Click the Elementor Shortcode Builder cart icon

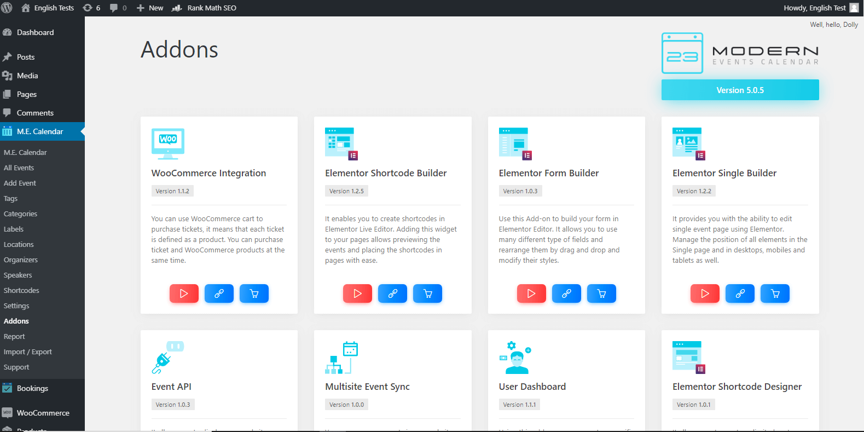427,293
